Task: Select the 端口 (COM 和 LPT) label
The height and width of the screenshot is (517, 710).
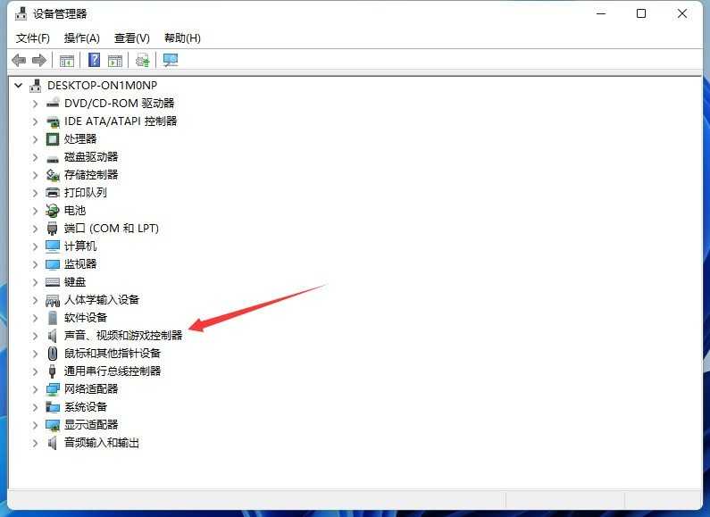Action: (x=112, y=229)
